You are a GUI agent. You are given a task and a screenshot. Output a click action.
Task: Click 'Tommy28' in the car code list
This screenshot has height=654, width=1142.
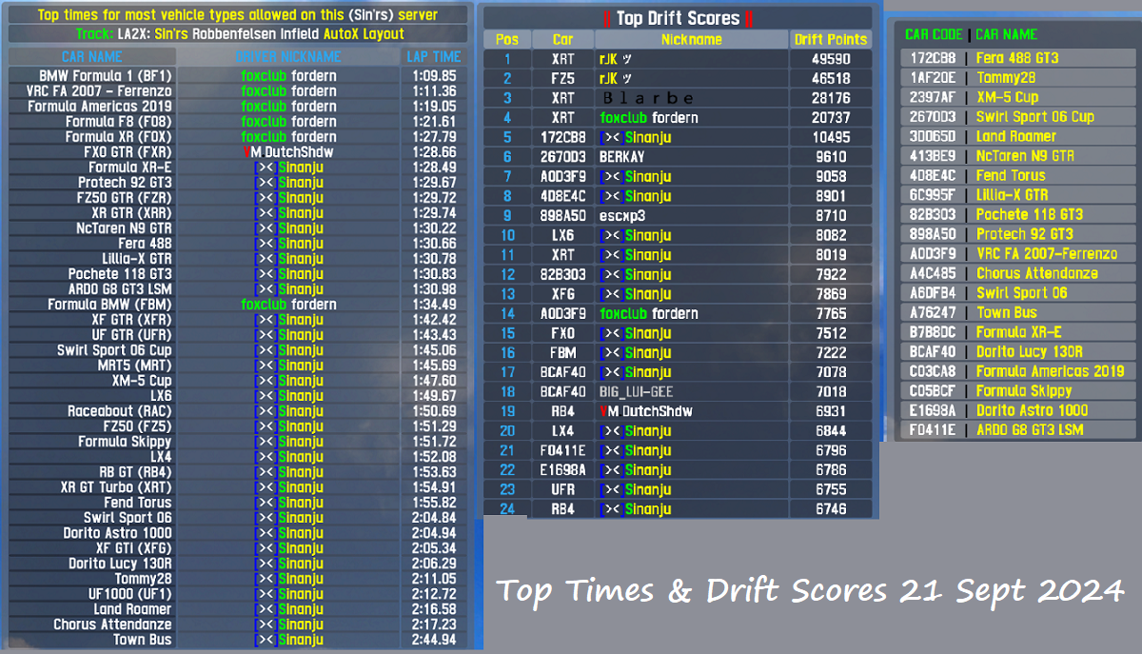point(1006,77)
